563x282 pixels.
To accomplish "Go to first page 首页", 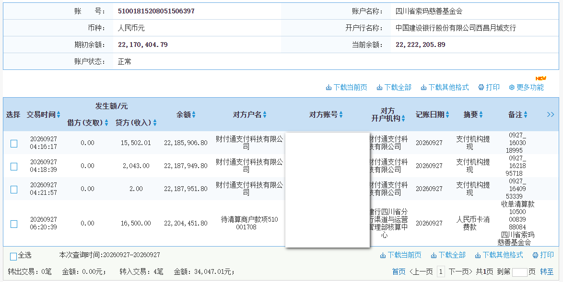I will [399, 272].
